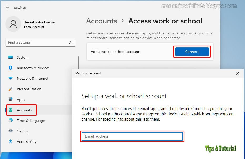Select the System icon in the sidebar

coord(11,57)
